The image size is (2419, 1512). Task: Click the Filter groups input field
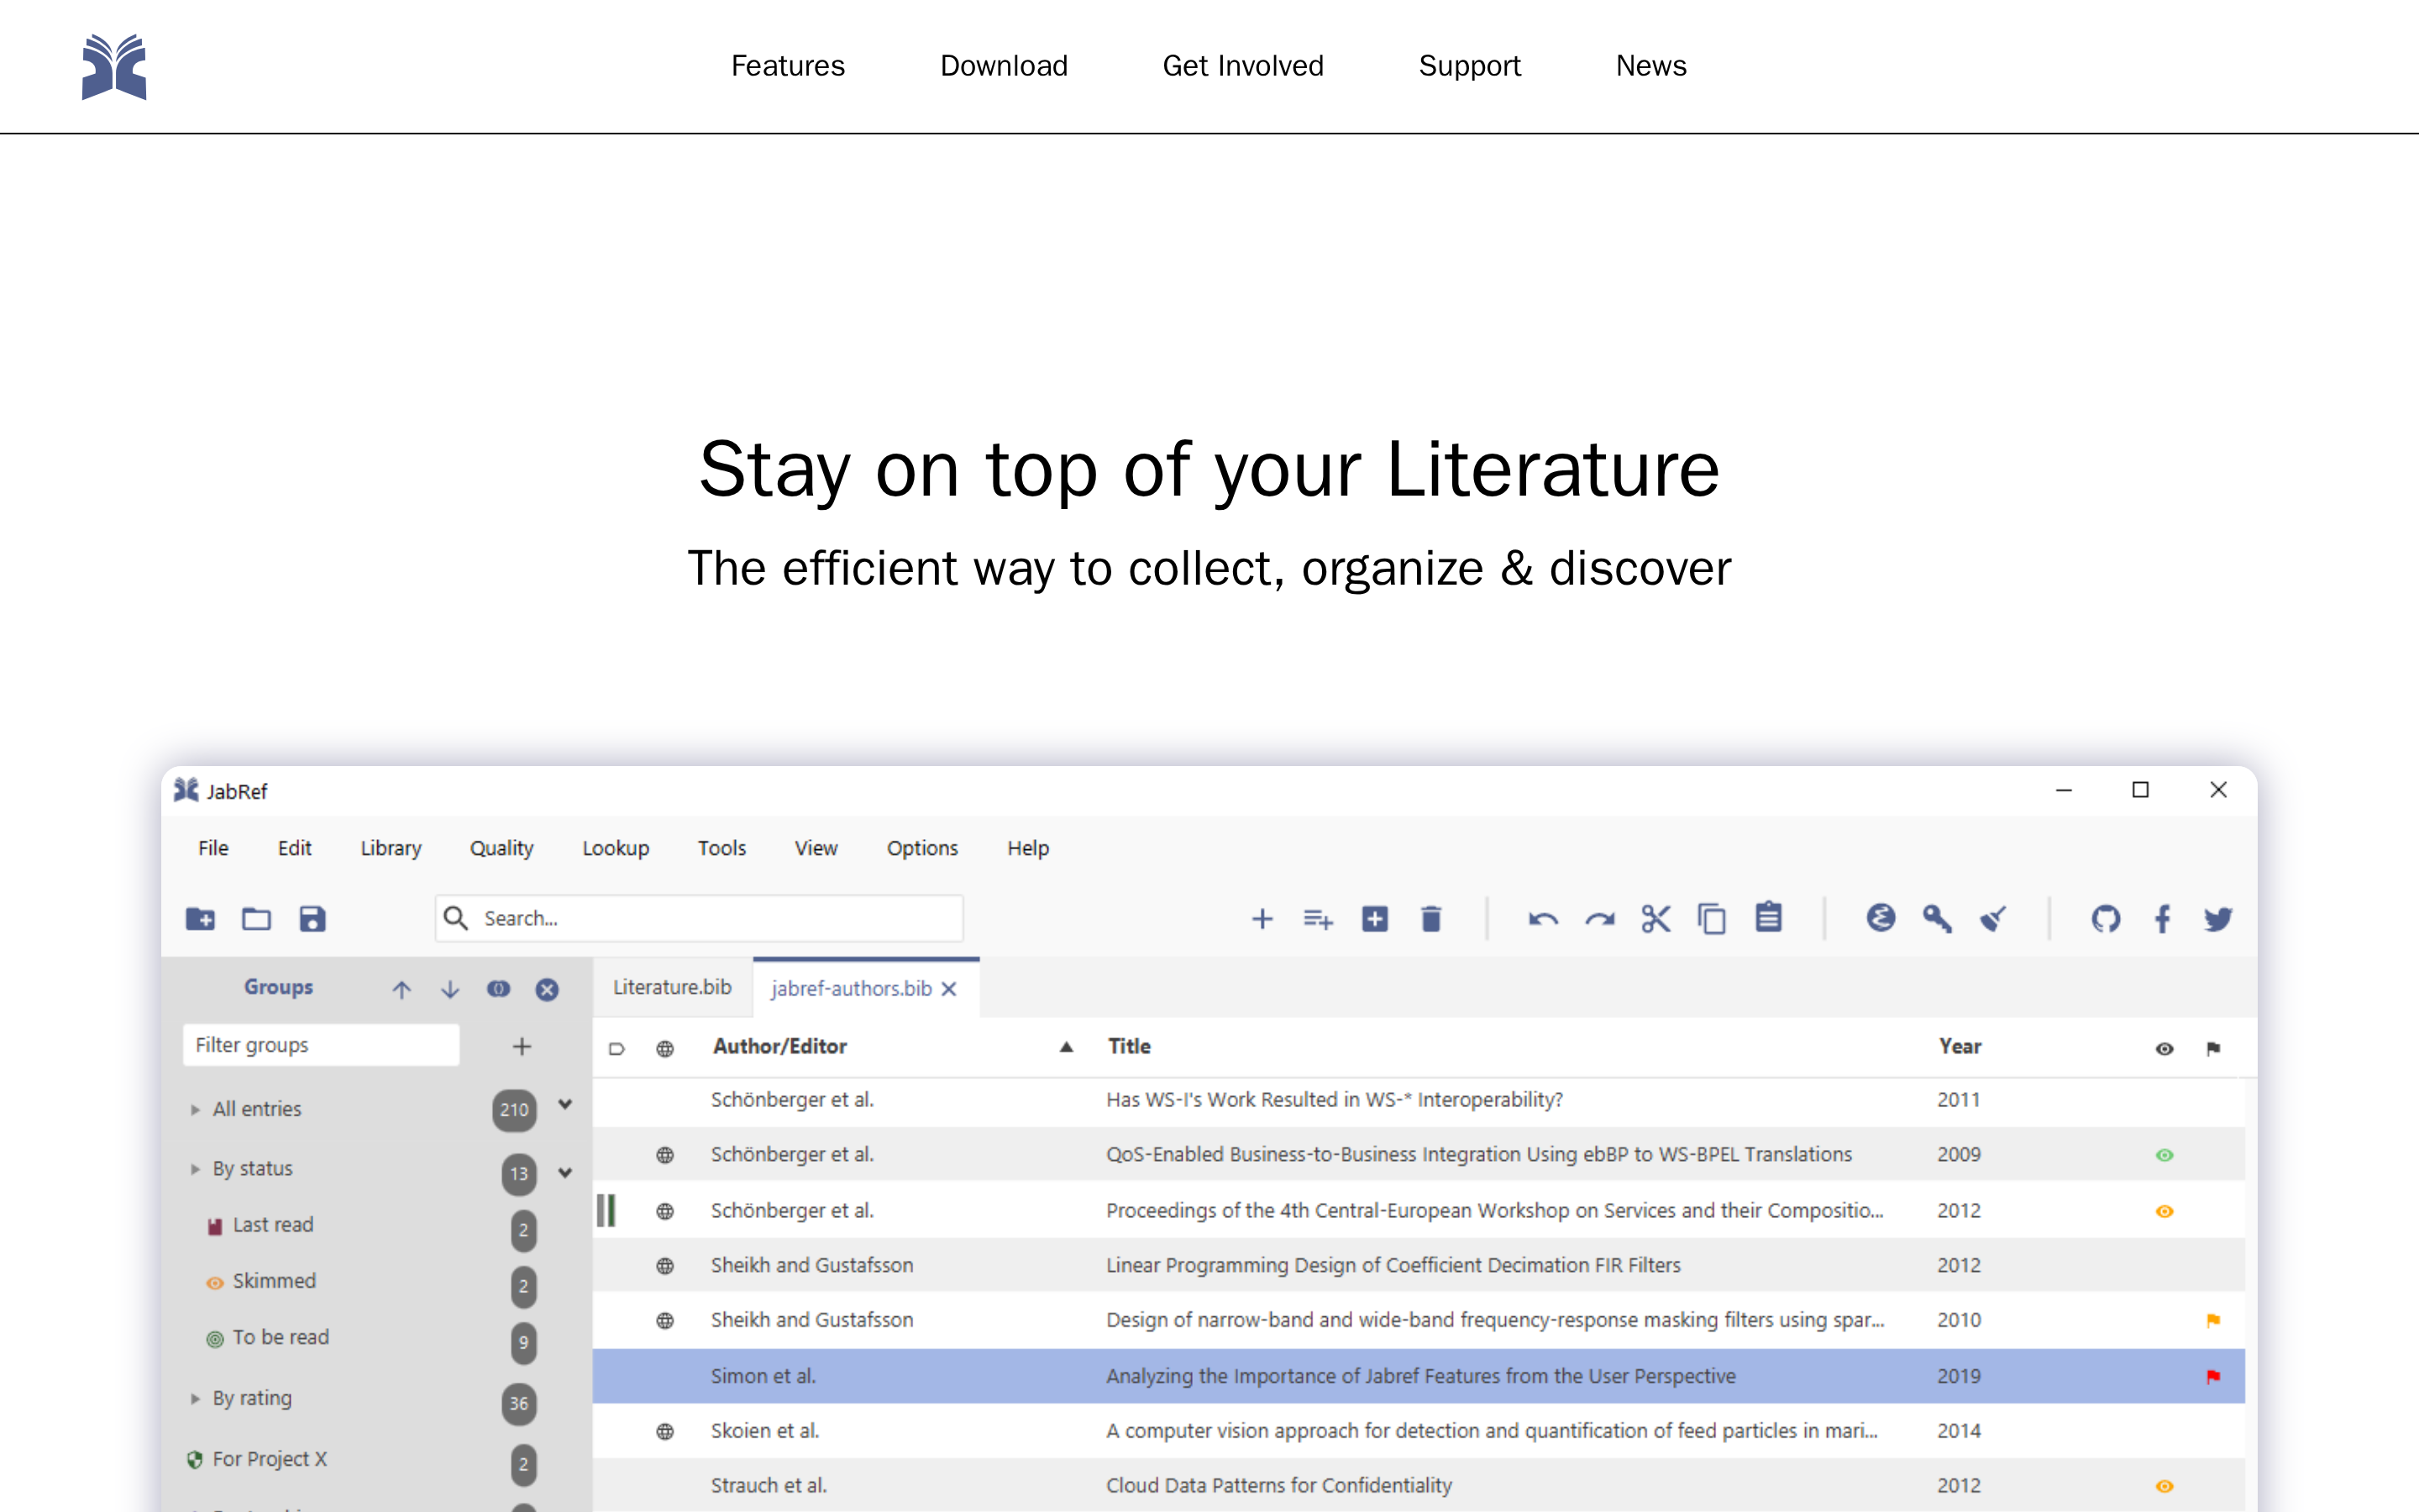click(x=321, y=1045)
